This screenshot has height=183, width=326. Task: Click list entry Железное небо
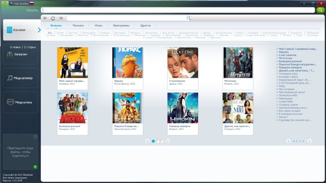[288, 96]
